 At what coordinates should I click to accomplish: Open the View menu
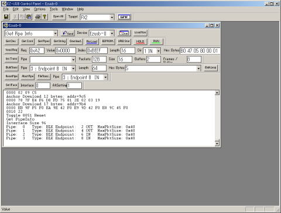(x=26, y=9)
